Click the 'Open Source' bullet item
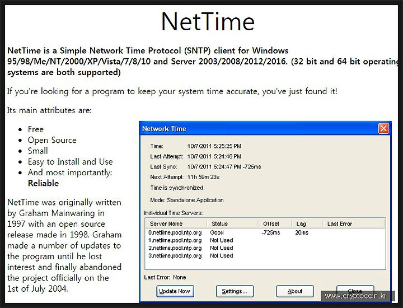This screenshot has width=403, height=308. [52, 140]
